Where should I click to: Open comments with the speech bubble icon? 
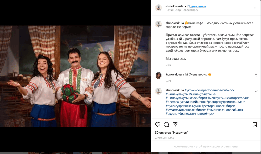coord(166,124)
